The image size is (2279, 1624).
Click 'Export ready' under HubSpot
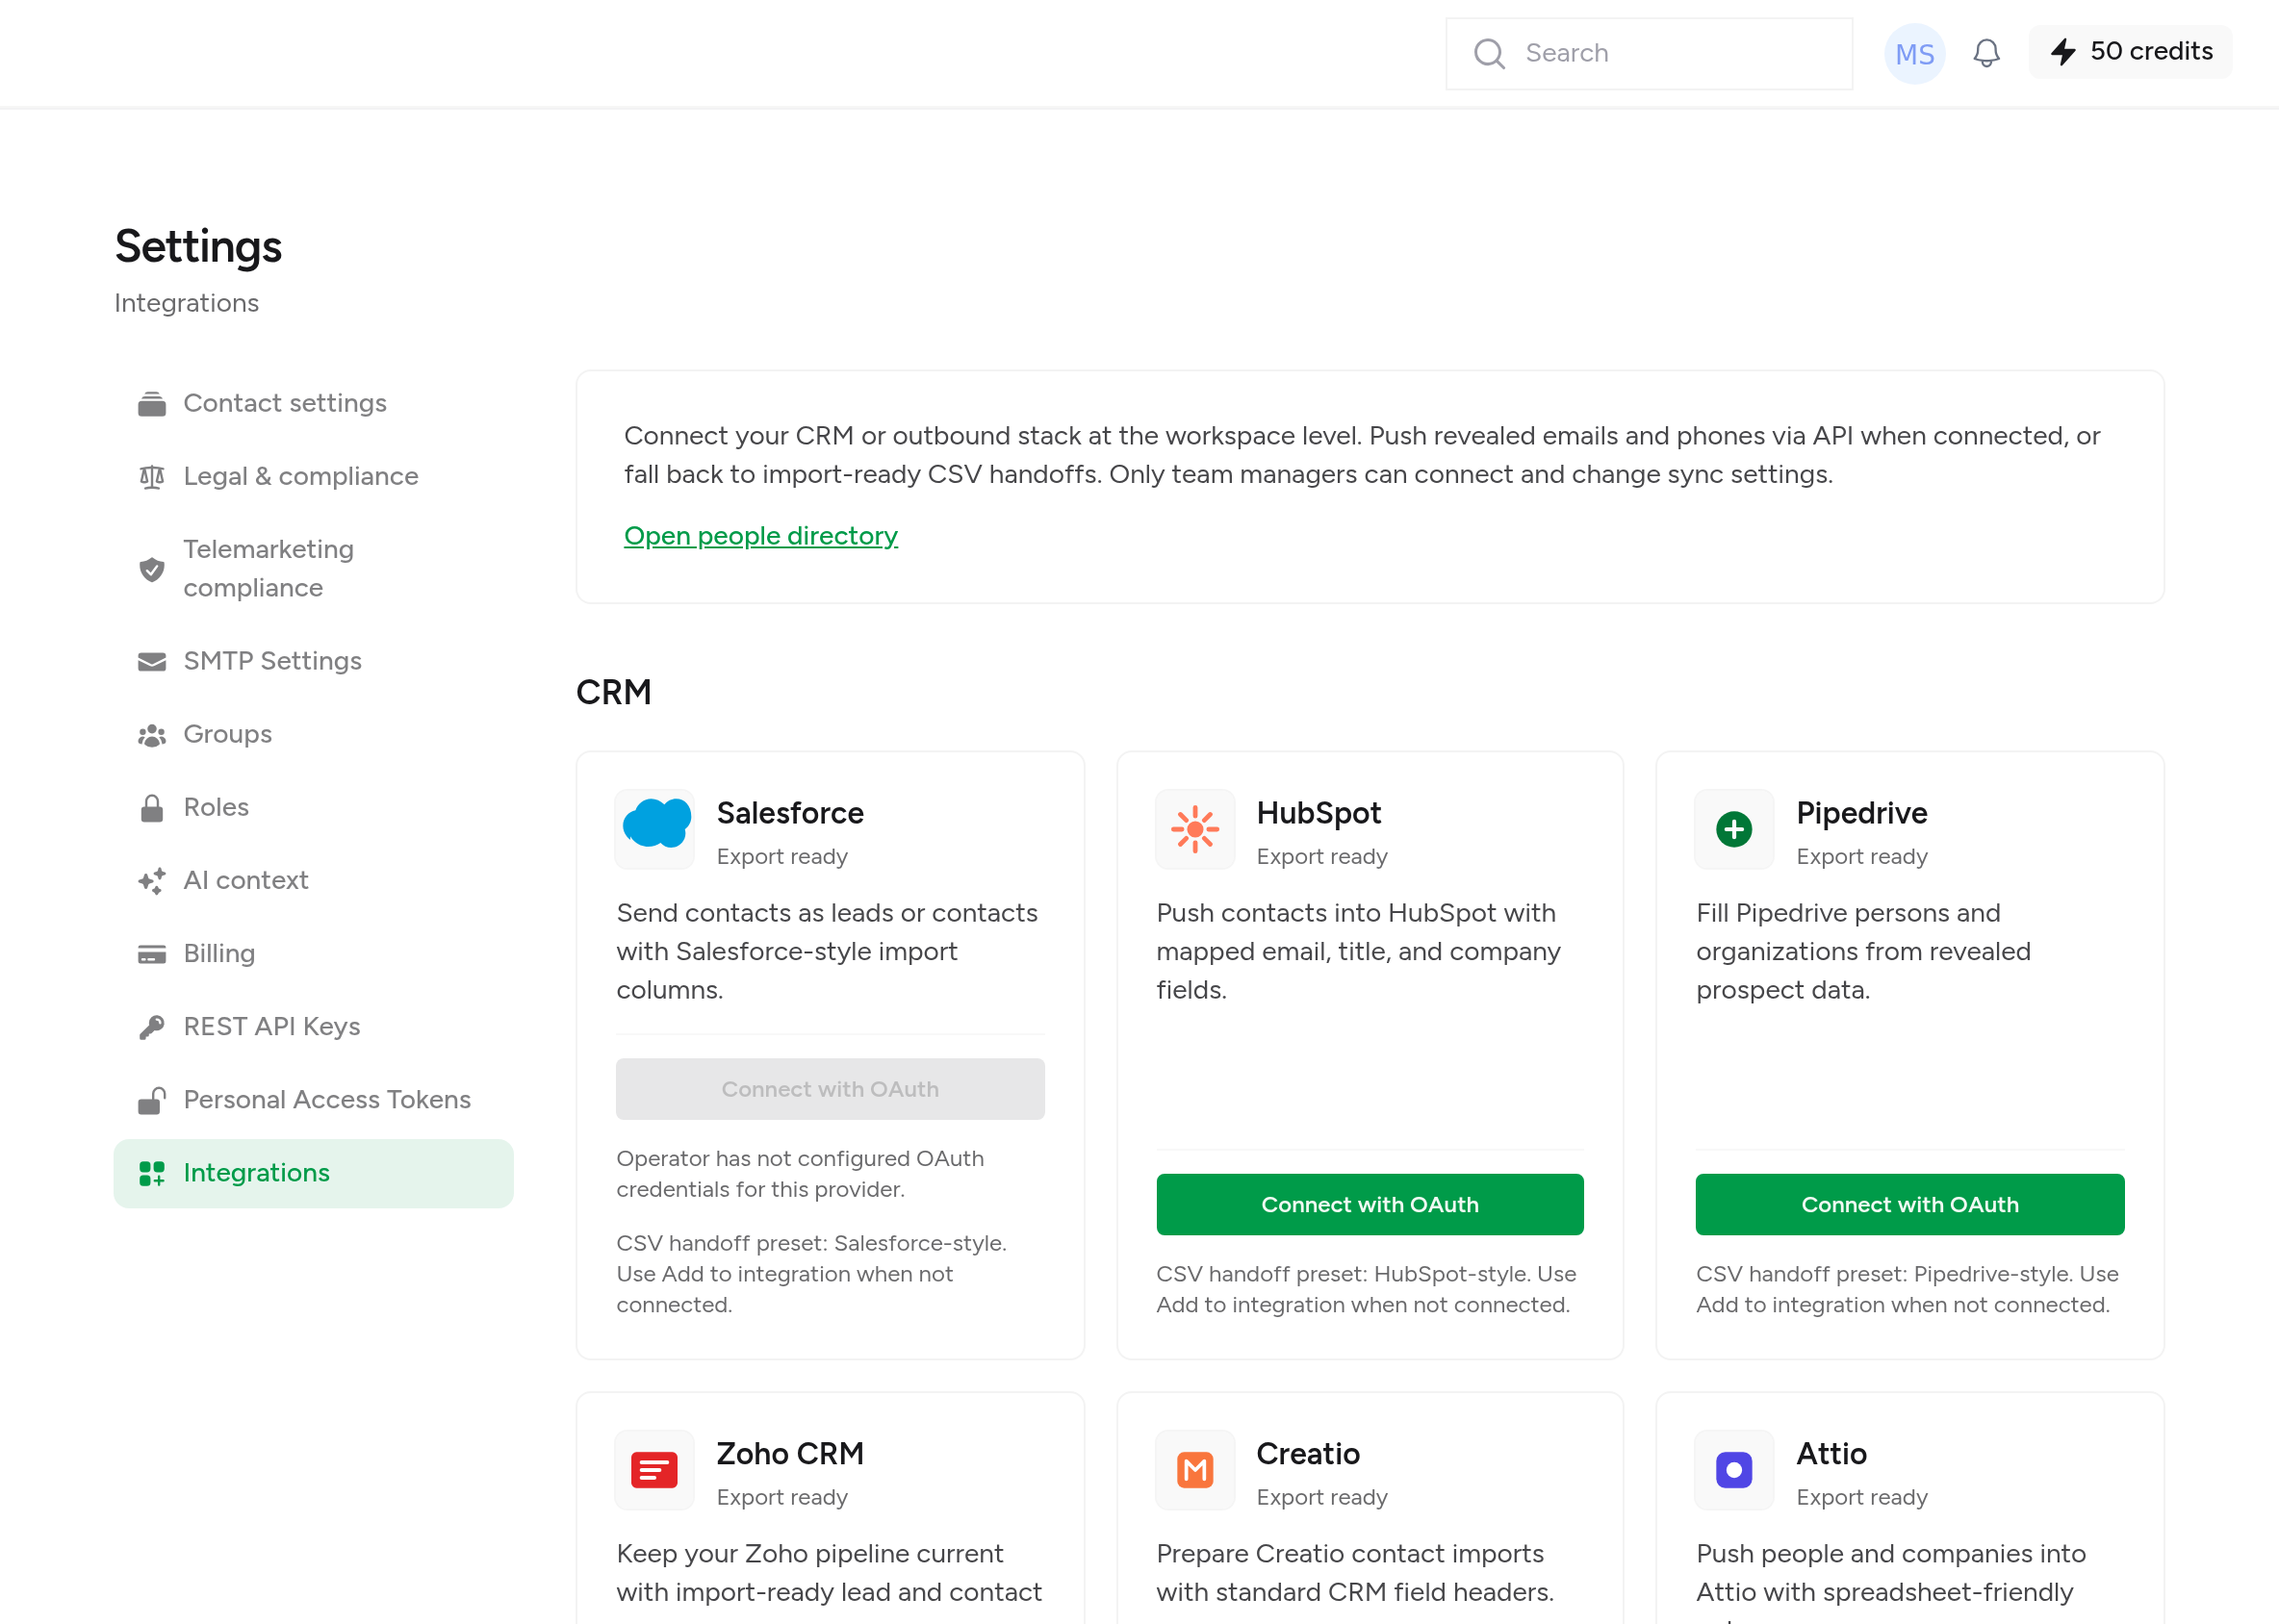[x=1321, y=857]
